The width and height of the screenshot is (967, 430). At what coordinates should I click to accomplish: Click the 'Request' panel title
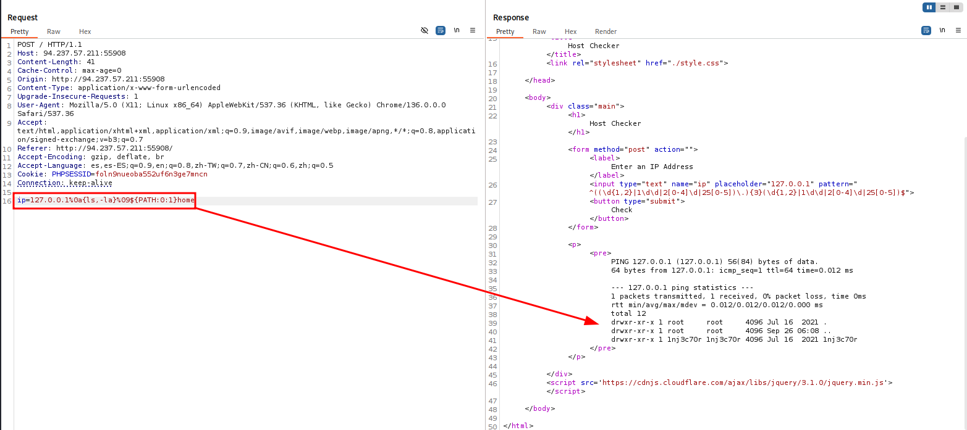(x=23, y=17)
